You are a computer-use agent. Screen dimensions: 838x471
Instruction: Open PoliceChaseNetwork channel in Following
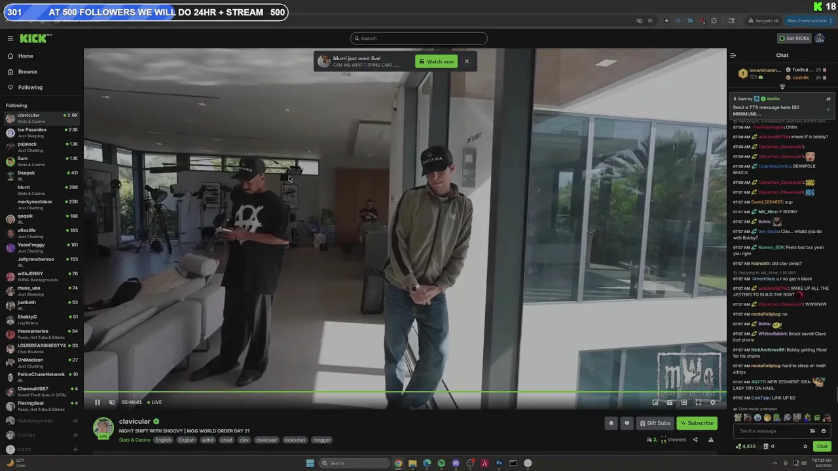tap(41, 377)
